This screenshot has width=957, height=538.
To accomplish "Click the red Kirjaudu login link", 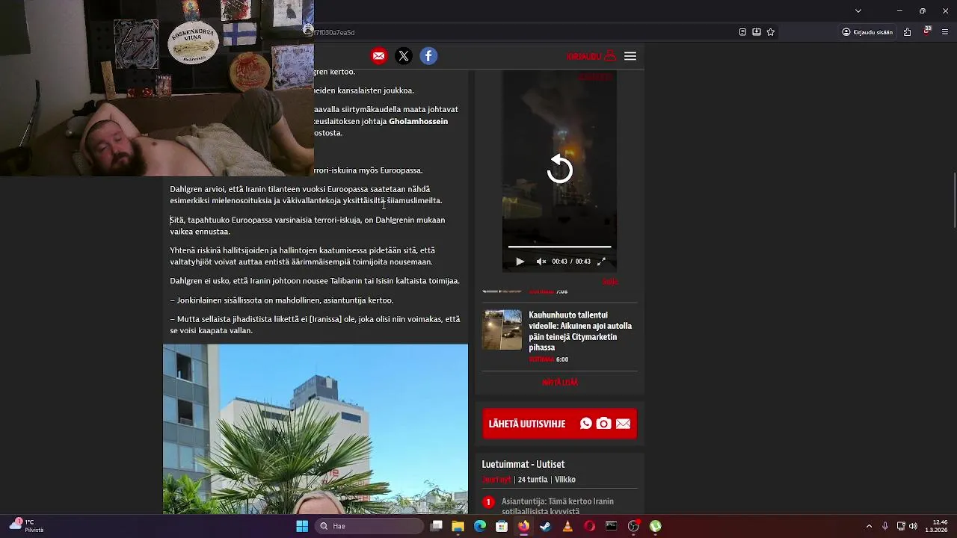I will pos(591,56).
